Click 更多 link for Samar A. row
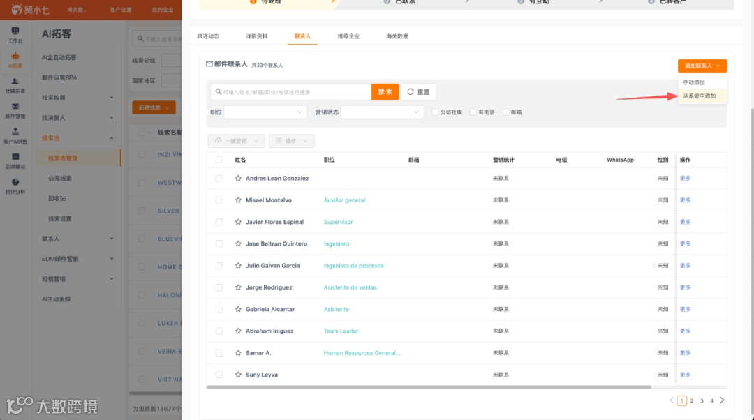This screenshot has width=754, height=420. pos(686,353)
